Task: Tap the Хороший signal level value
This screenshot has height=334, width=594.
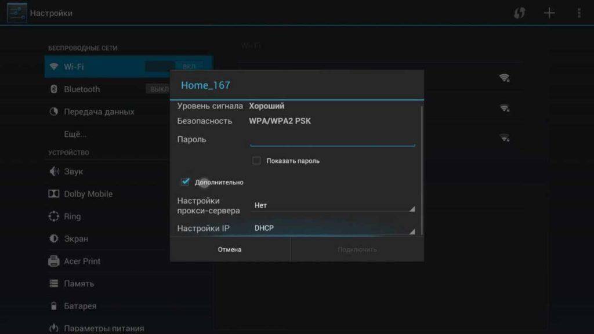Action: tap(267, 106)
